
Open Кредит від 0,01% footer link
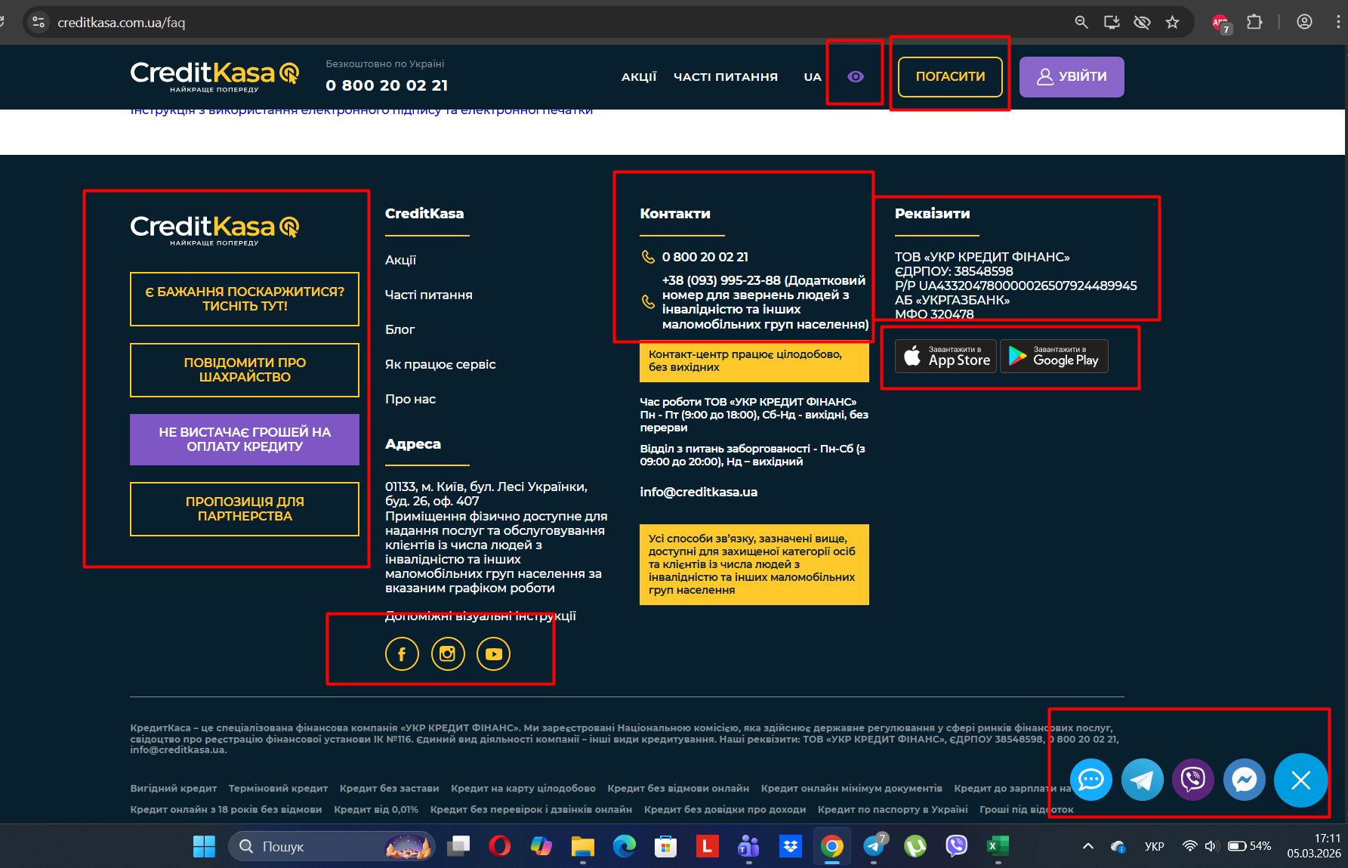pyautogui.click(x=376, y=809)
